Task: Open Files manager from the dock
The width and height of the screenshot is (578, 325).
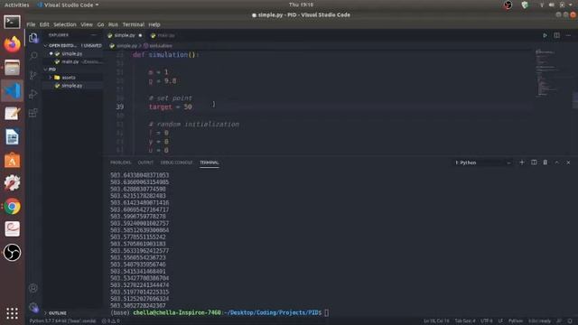Action: [x=12, y=68]
